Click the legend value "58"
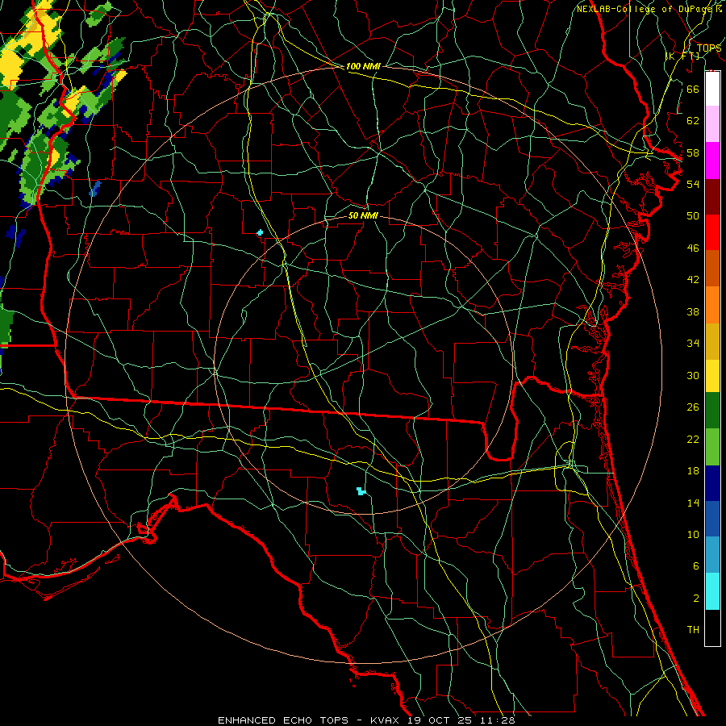The image size is (726, 726). click(x=693, y=152)
